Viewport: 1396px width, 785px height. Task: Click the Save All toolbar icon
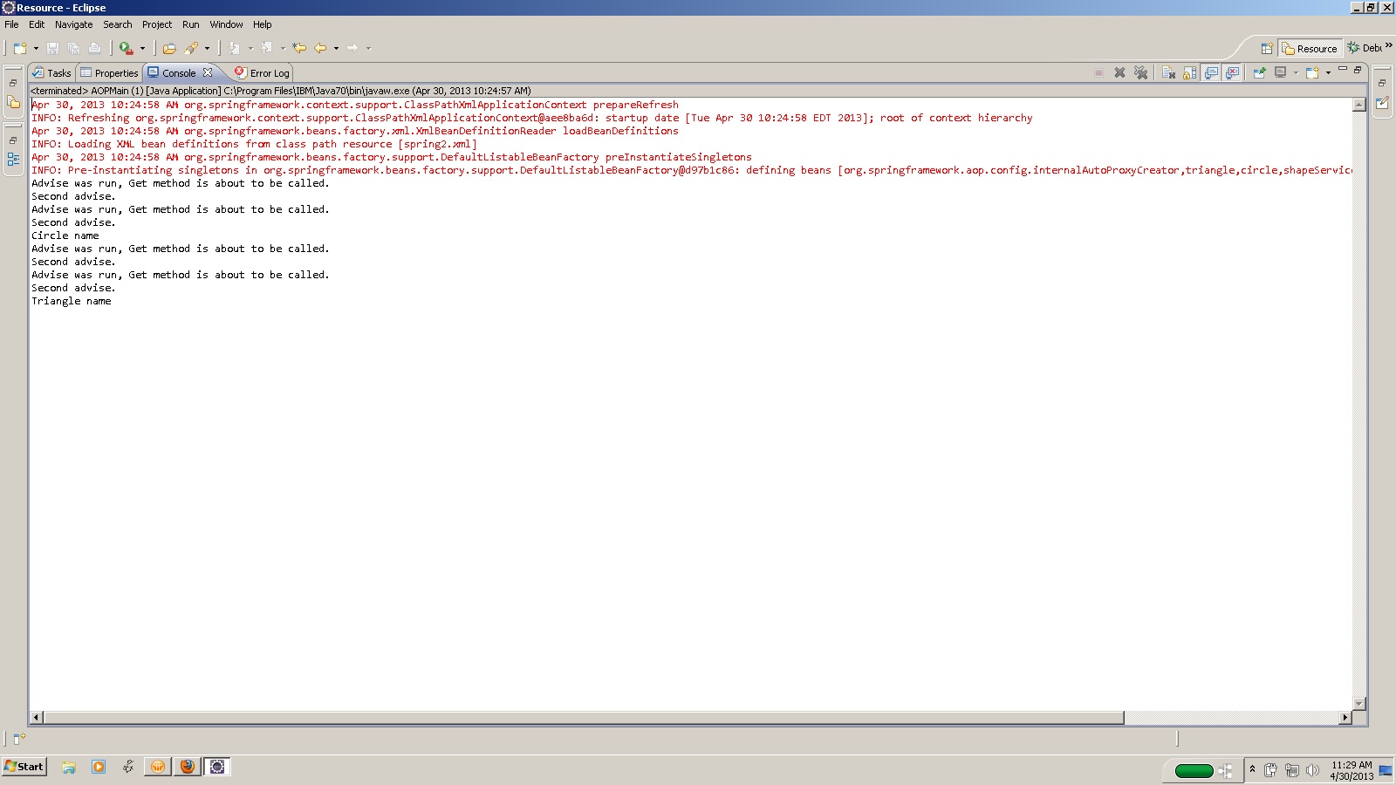(x=73, y=48)
